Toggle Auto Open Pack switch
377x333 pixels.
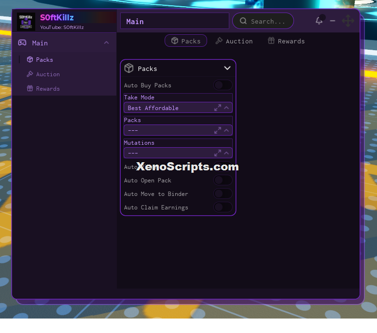point(223,180)
